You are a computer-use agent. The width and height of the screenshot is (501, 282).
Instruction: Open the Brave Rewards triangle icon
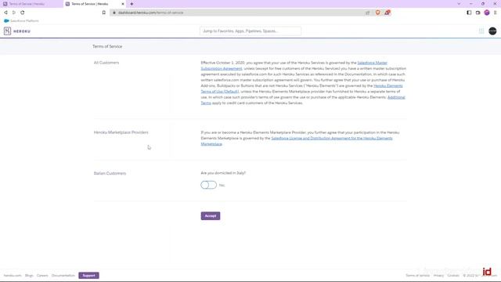coord(387,13)
